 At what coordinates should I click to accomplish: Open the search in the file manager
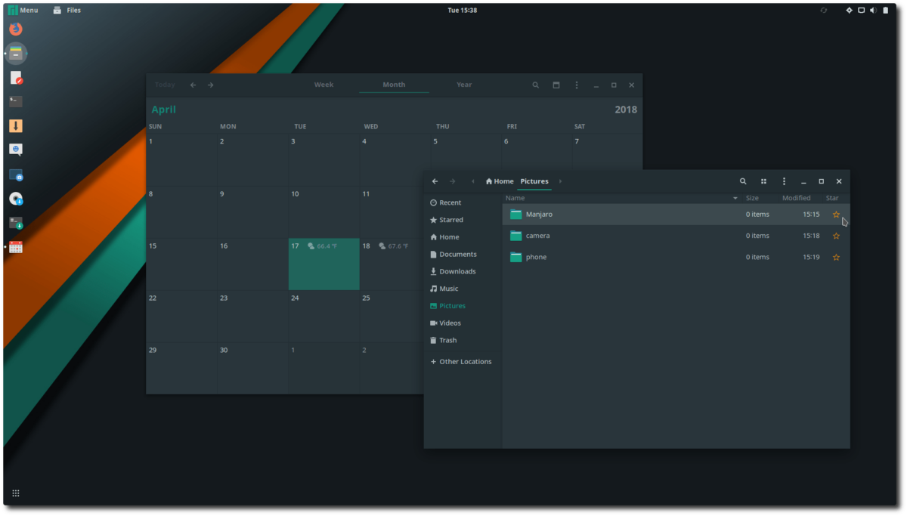pos(743,181)
